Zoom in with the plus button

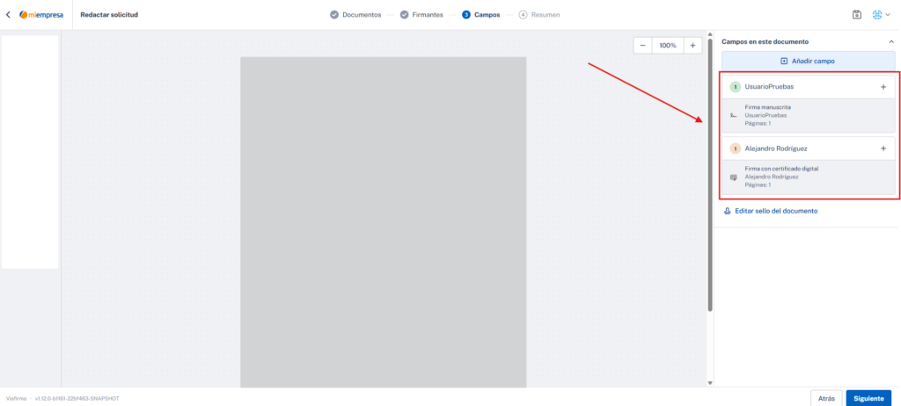(x=692, y=45)
